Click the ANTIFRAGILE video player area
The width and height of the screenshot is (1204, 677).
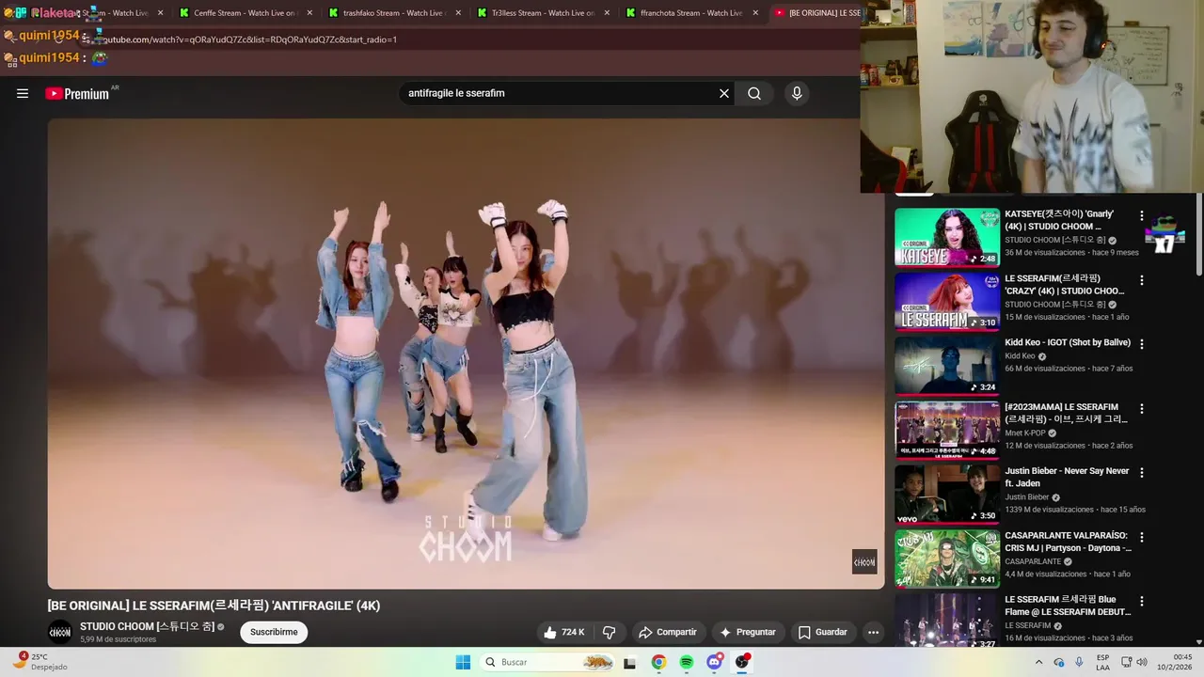(466, 354)
